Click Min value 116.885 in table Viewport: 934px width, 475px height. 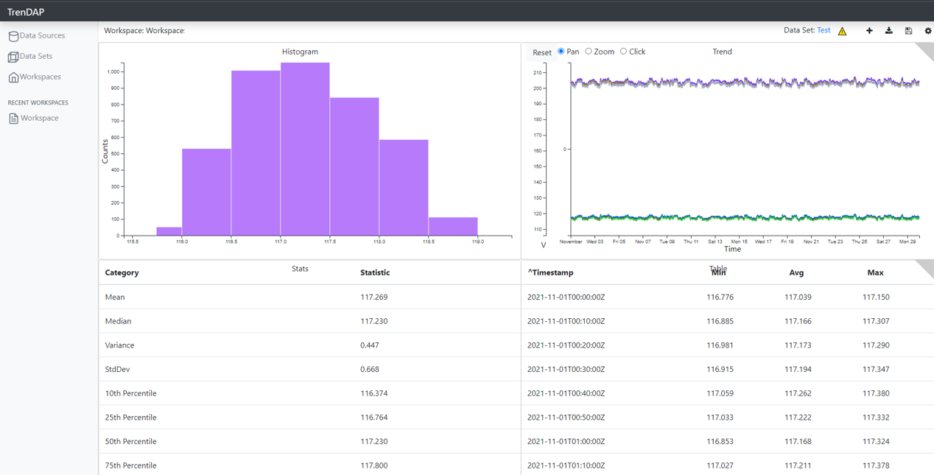click(x=720, y=321)
